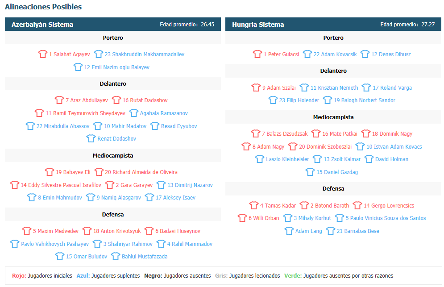The width and height of the screenshot is (444, 287).
Task: Click the blue shirt icon beside Filip Holender
Action: [x=273, y=100]
